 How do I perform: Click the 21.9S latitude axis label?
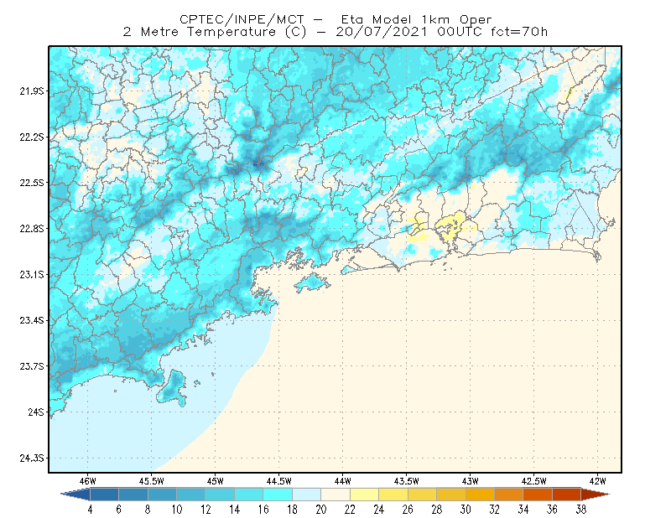[x=32, y=91]
